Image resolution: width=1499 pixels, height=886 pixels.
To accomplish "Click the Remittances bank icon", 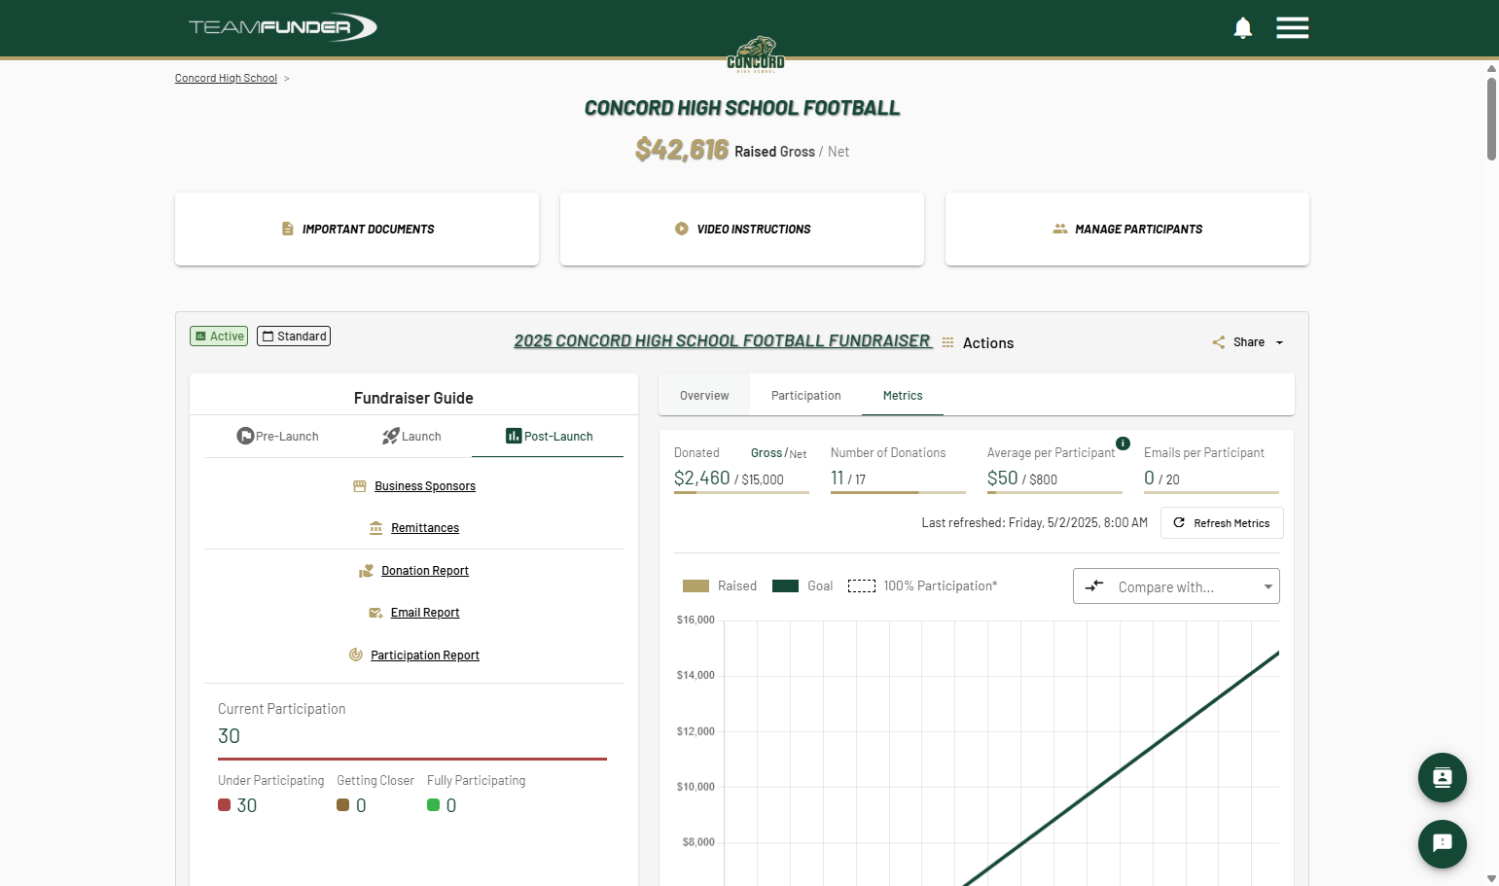I will 375,528.
